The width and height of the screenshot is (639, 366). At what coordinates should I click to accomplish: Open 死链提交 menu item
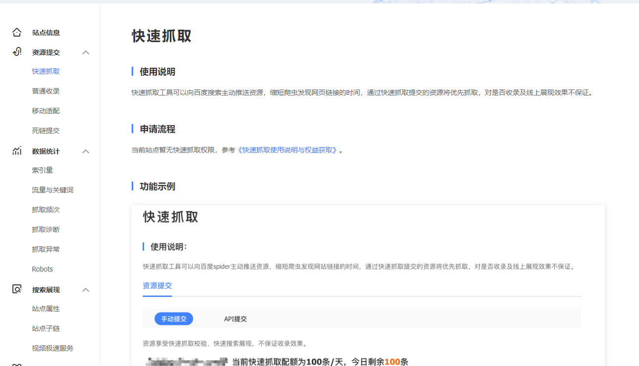click(46, 131)
